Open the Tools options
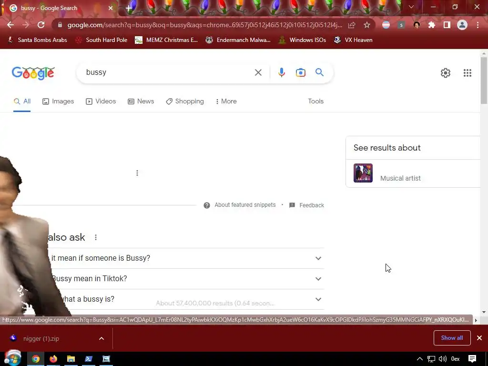This screenshot has width=488, height=366. tap(315, 102)
